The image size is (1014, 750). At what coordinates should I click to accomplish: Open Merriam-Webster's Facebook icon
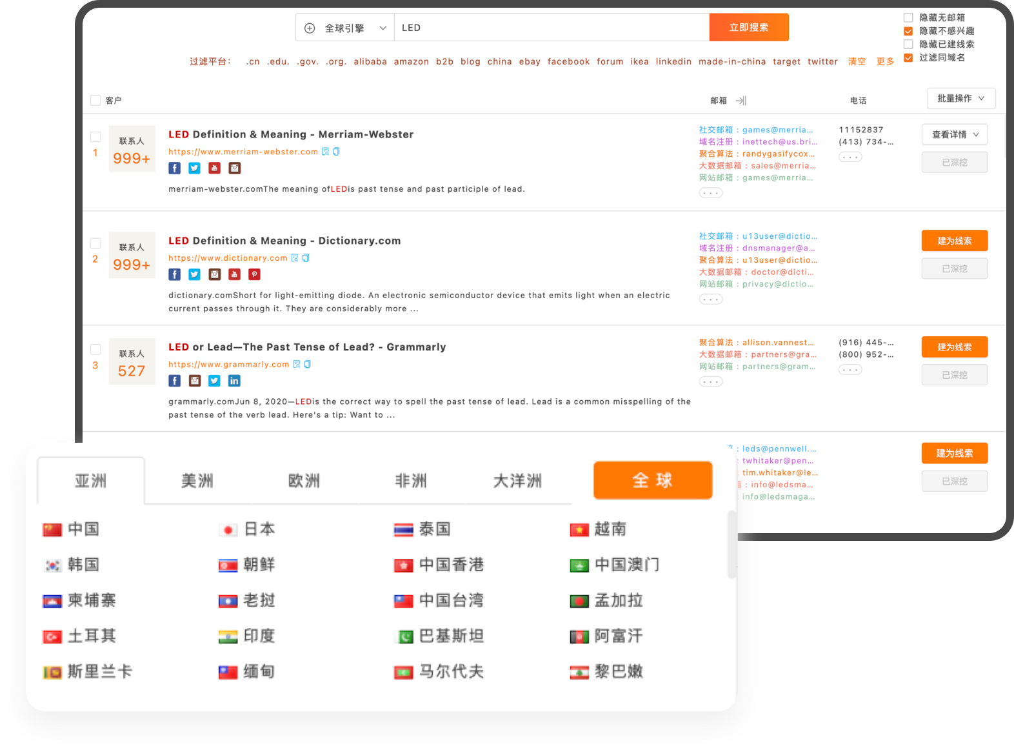(174, 168)
